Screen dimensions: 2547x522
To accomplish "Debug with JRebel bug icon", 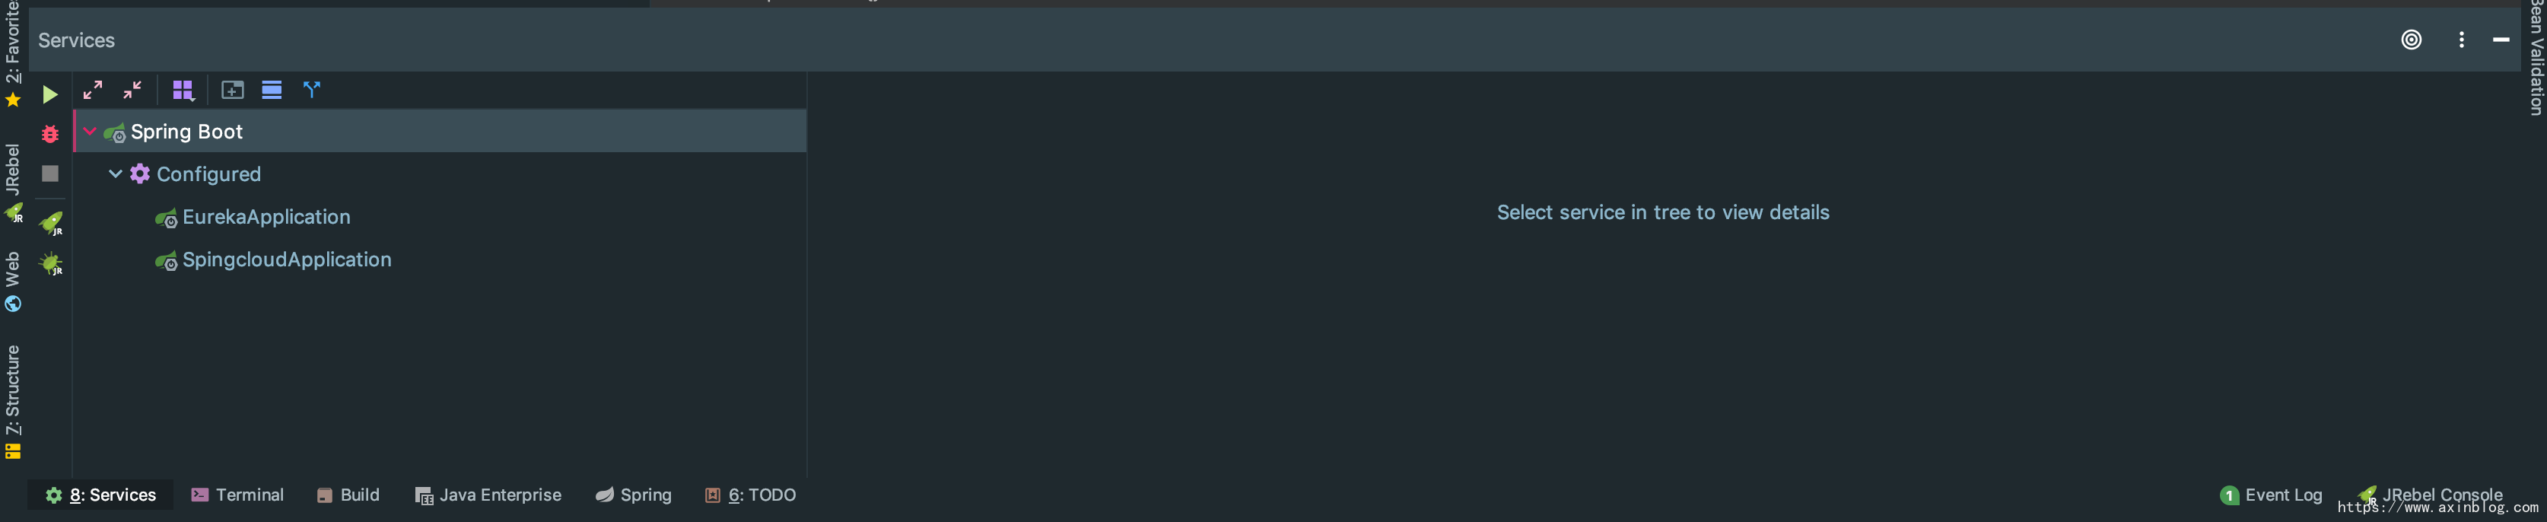I will click(50, 264).
